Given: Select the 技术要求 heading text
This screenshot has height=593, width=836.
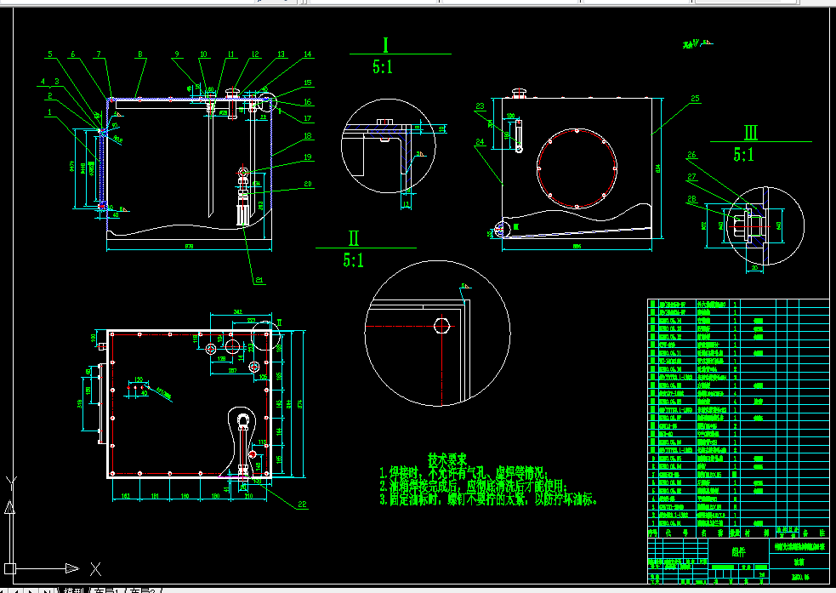Looking at the screenshot, I should (x=446, y=459).
